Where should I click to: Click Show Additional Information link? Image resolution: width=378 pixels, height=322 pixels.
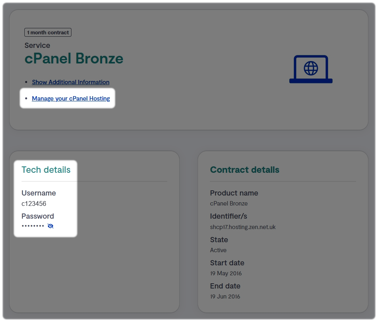pos(71,82)
